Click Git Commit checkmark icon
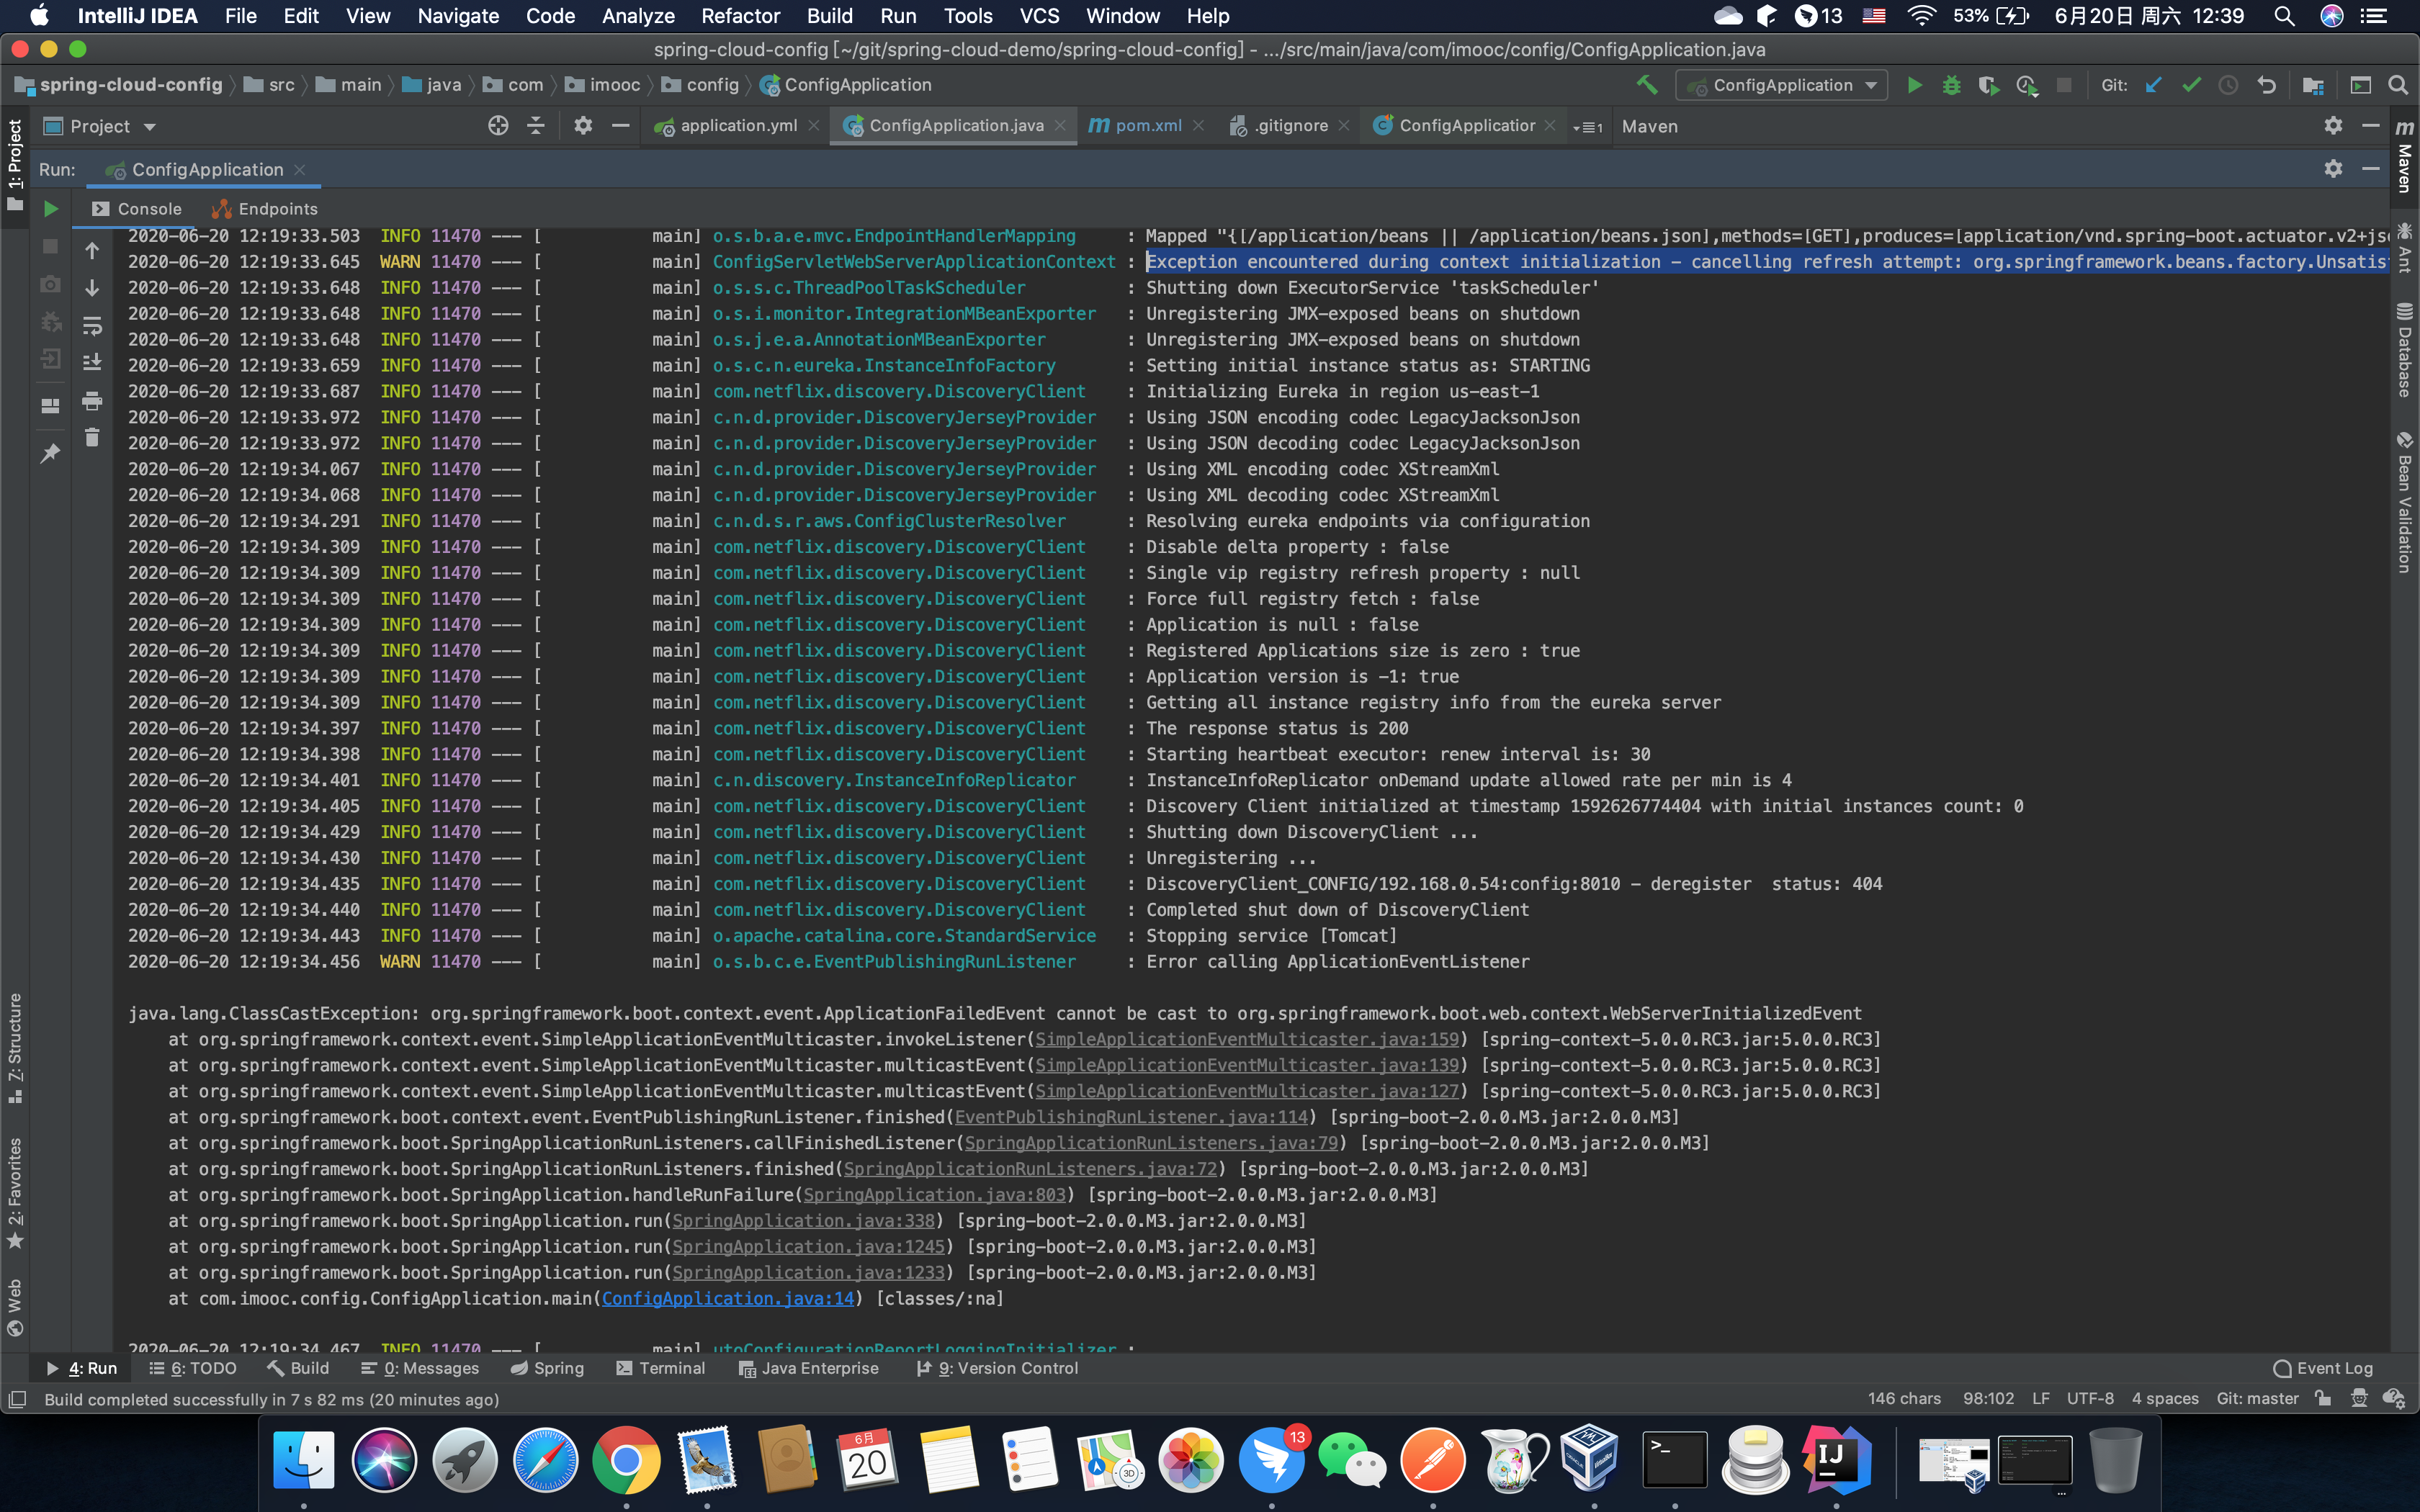The width and height of the screenshot is (2420, 1512). point(2191,85)
